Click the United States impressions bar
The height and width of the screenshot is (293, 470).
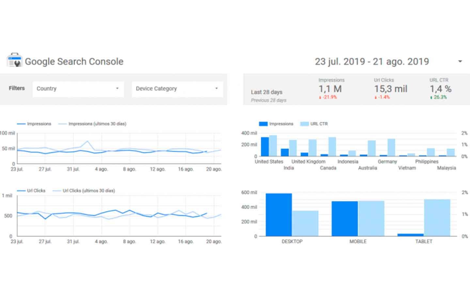pos(265,147)
